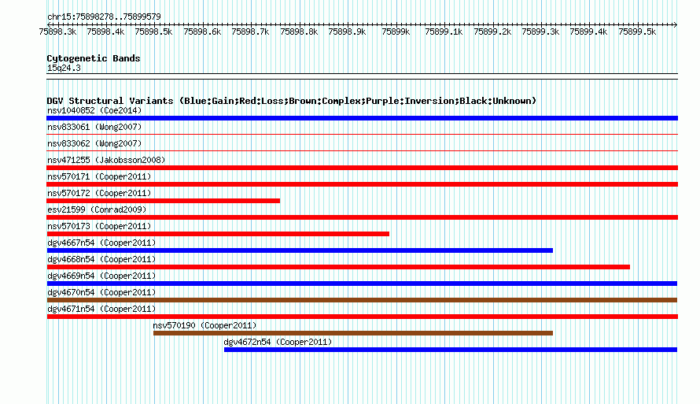Open dgv4672n54 (Cooper2011) label
The width and height of the screenshot is (700, 404).
point(278,342)
